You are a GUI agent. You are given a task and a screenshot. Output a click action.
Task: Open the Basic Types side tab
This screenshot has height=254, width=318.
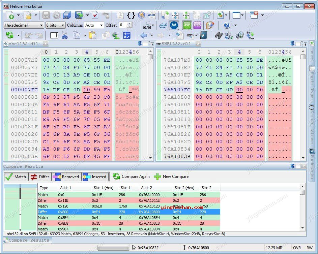click(x=312, y=84)
